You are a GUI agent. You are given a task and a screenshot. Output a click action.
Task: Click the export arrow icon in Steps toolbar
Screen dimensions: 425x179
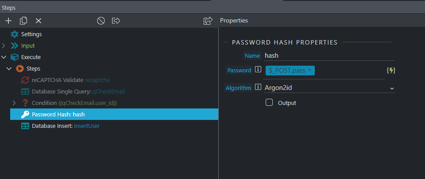(x=116, y=21)
